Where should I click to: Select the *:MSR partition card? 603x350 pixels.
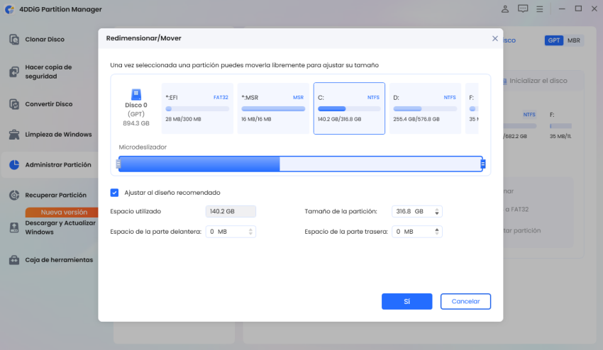click(273, 108)
